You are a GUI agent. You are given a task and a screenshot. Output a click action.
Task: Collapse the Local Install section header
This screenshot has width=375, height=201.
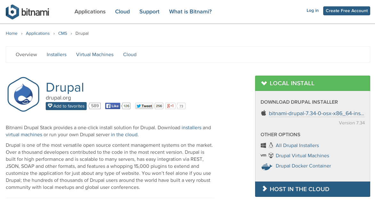[312, 83]
